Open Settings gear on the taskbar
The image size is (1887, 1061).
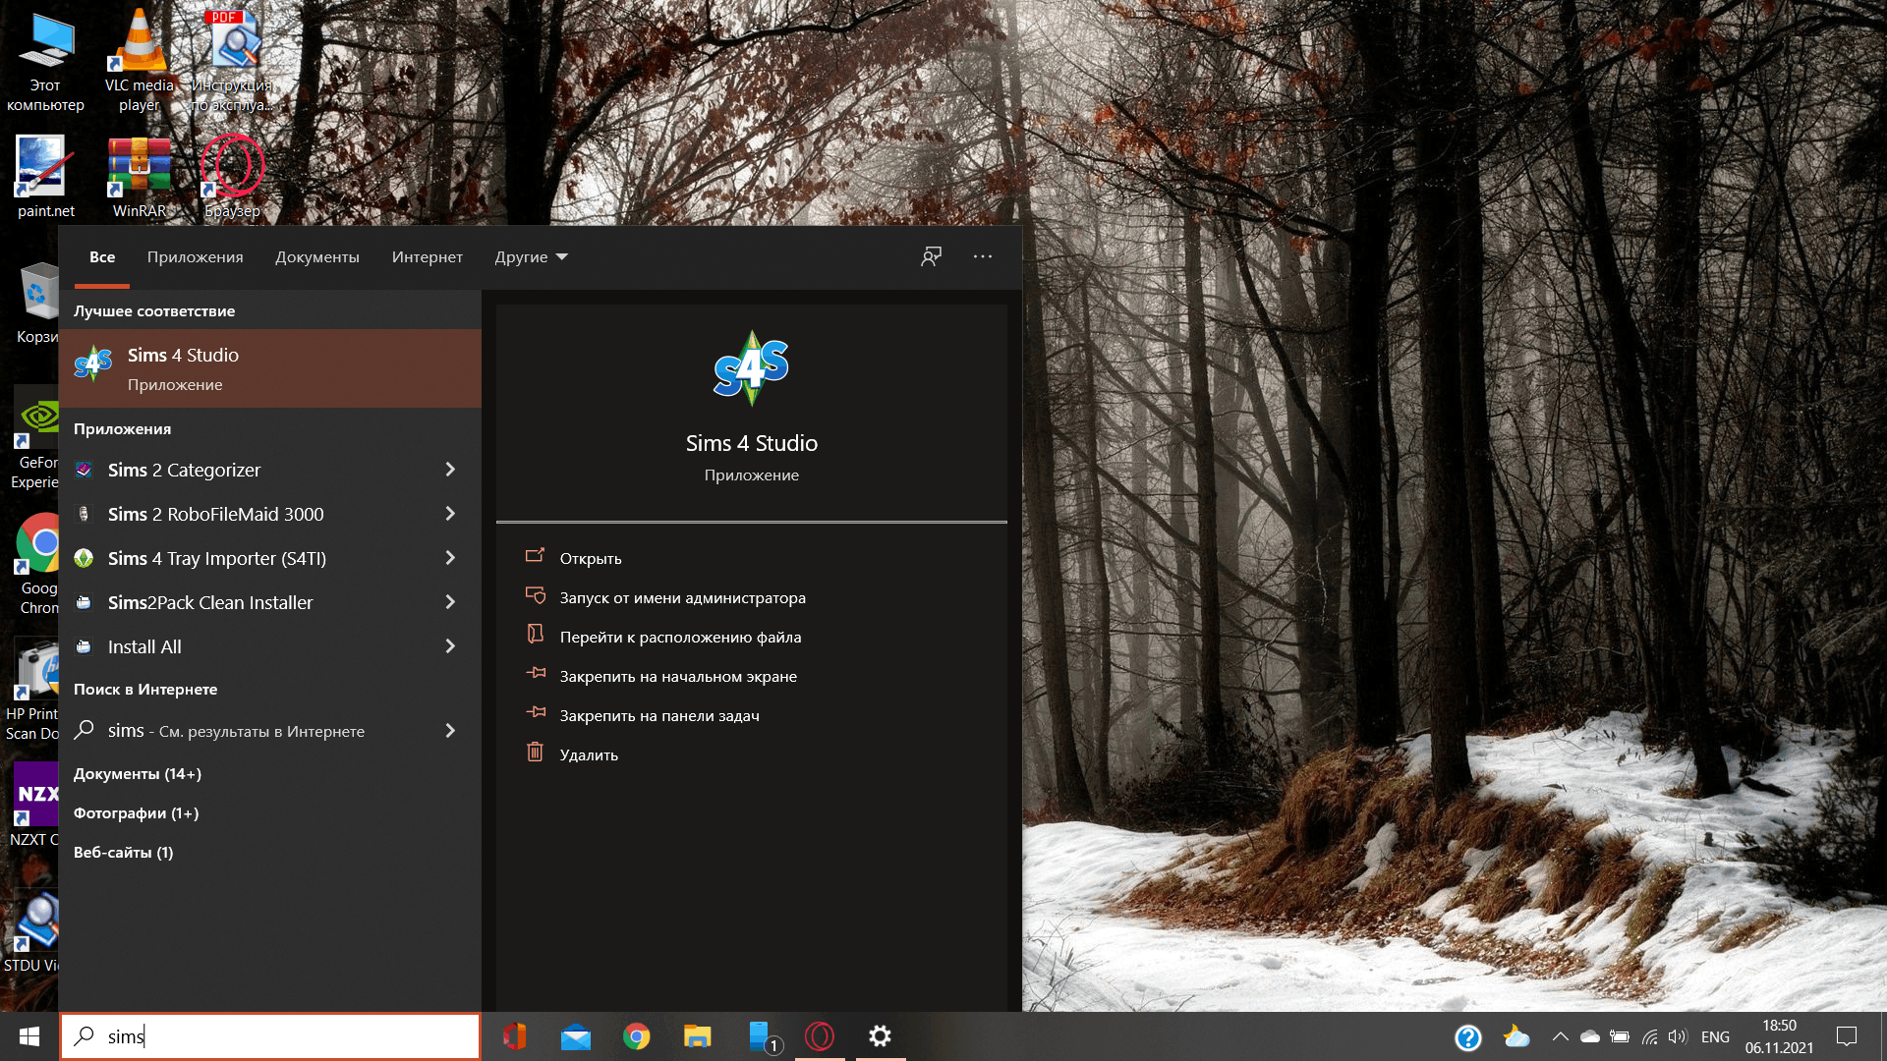881,1036
